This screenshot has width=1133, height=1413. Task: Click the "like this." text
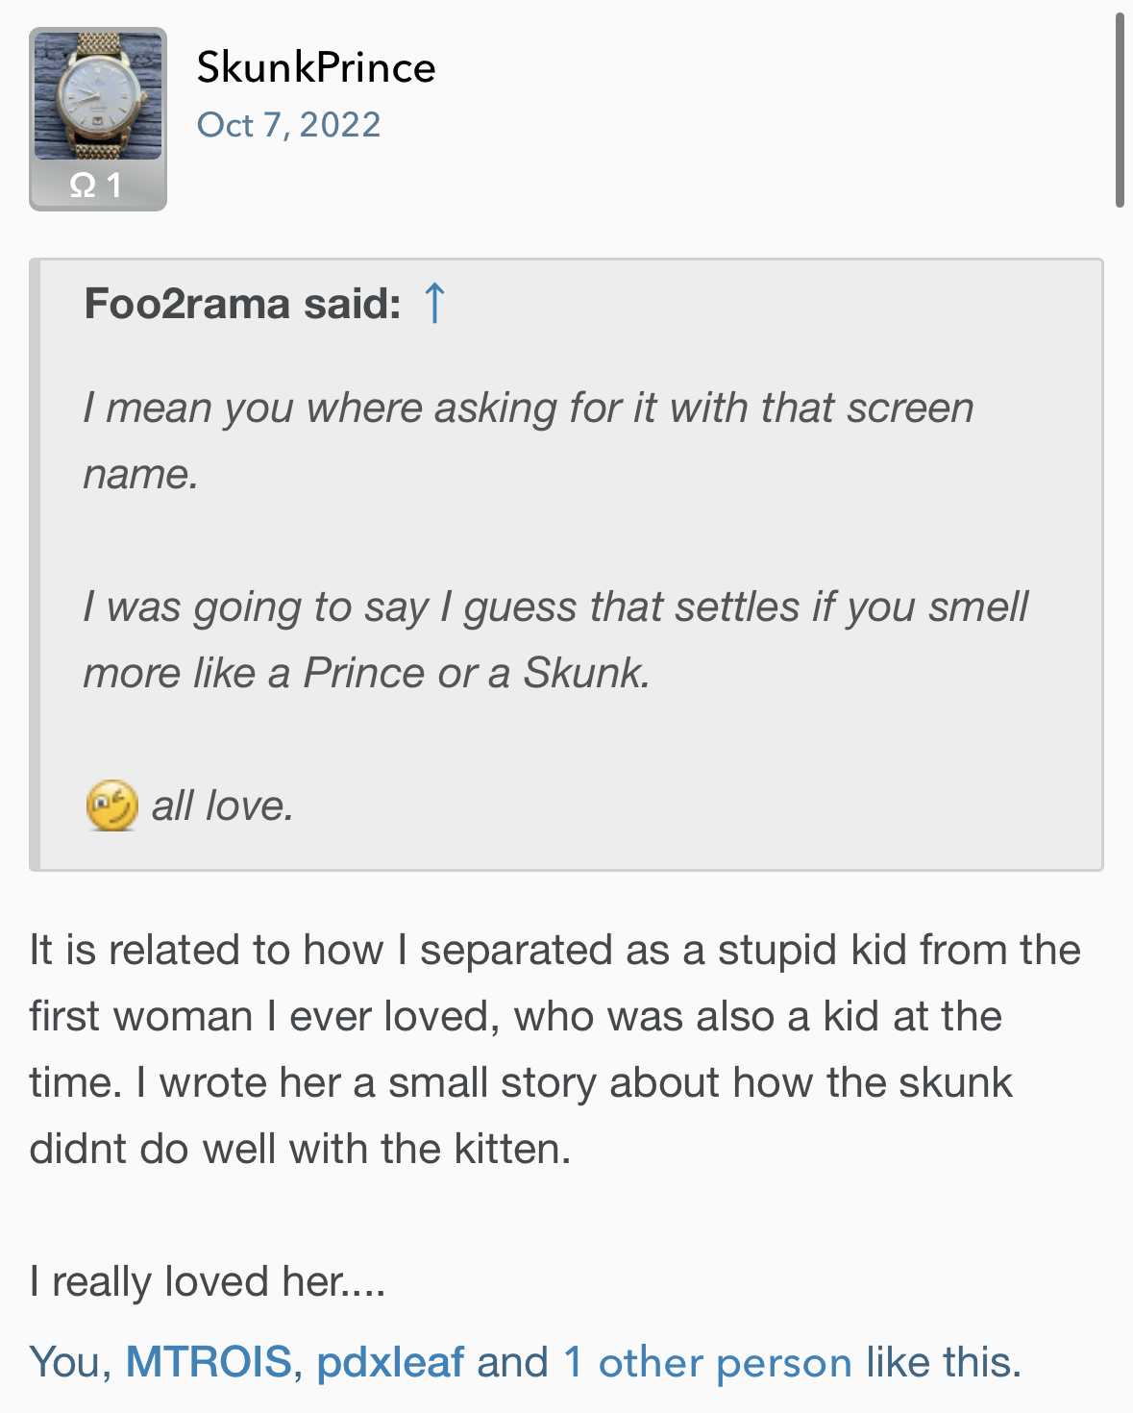coord(943,1362)
